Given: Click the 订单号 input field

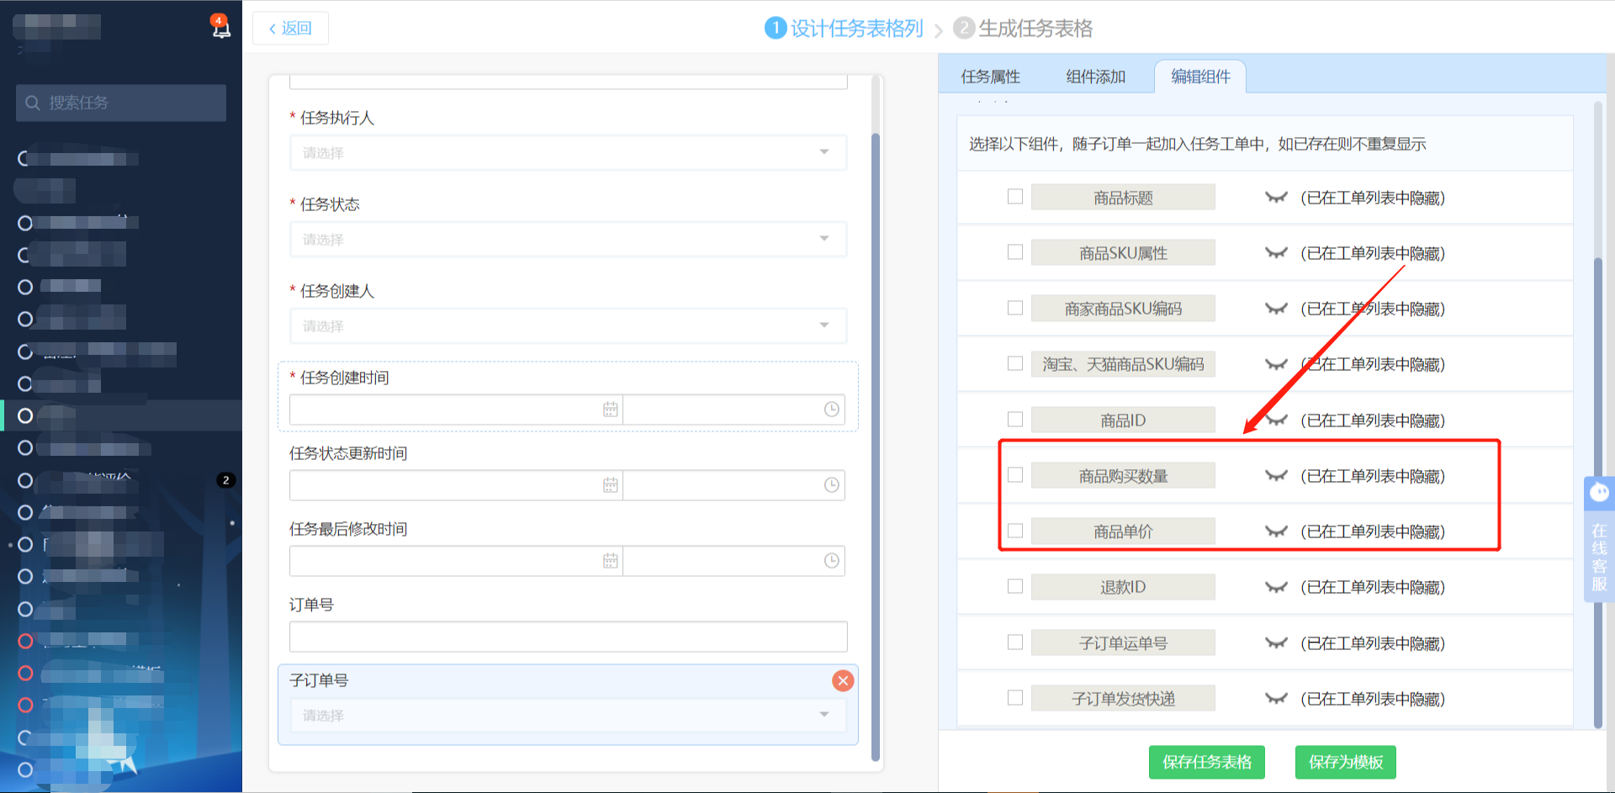Looking at the screenshot, I should pos(568,637).
